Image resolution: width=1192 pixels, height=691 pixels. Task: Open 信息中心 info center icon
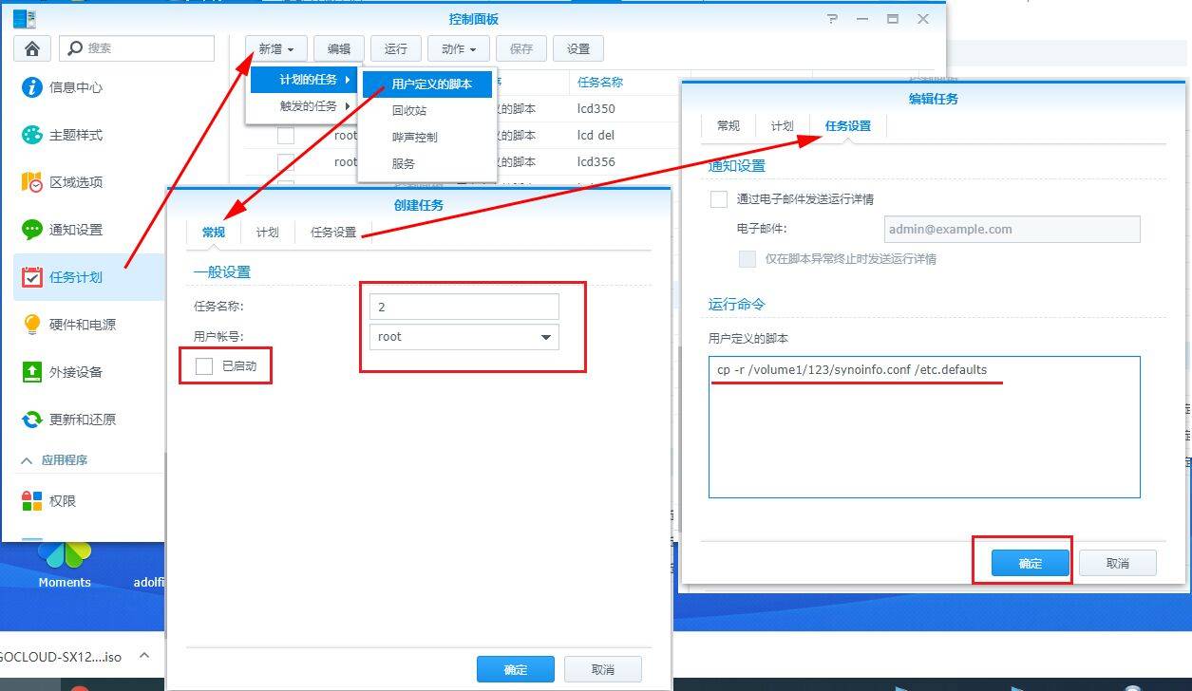[32, 87]
